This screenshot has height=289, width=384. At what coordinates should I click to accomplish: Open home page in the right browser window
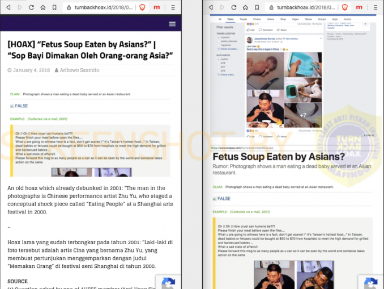(x=245, y=7)
